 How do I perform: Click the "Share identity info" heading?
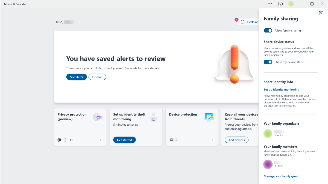tap(278, 82)
